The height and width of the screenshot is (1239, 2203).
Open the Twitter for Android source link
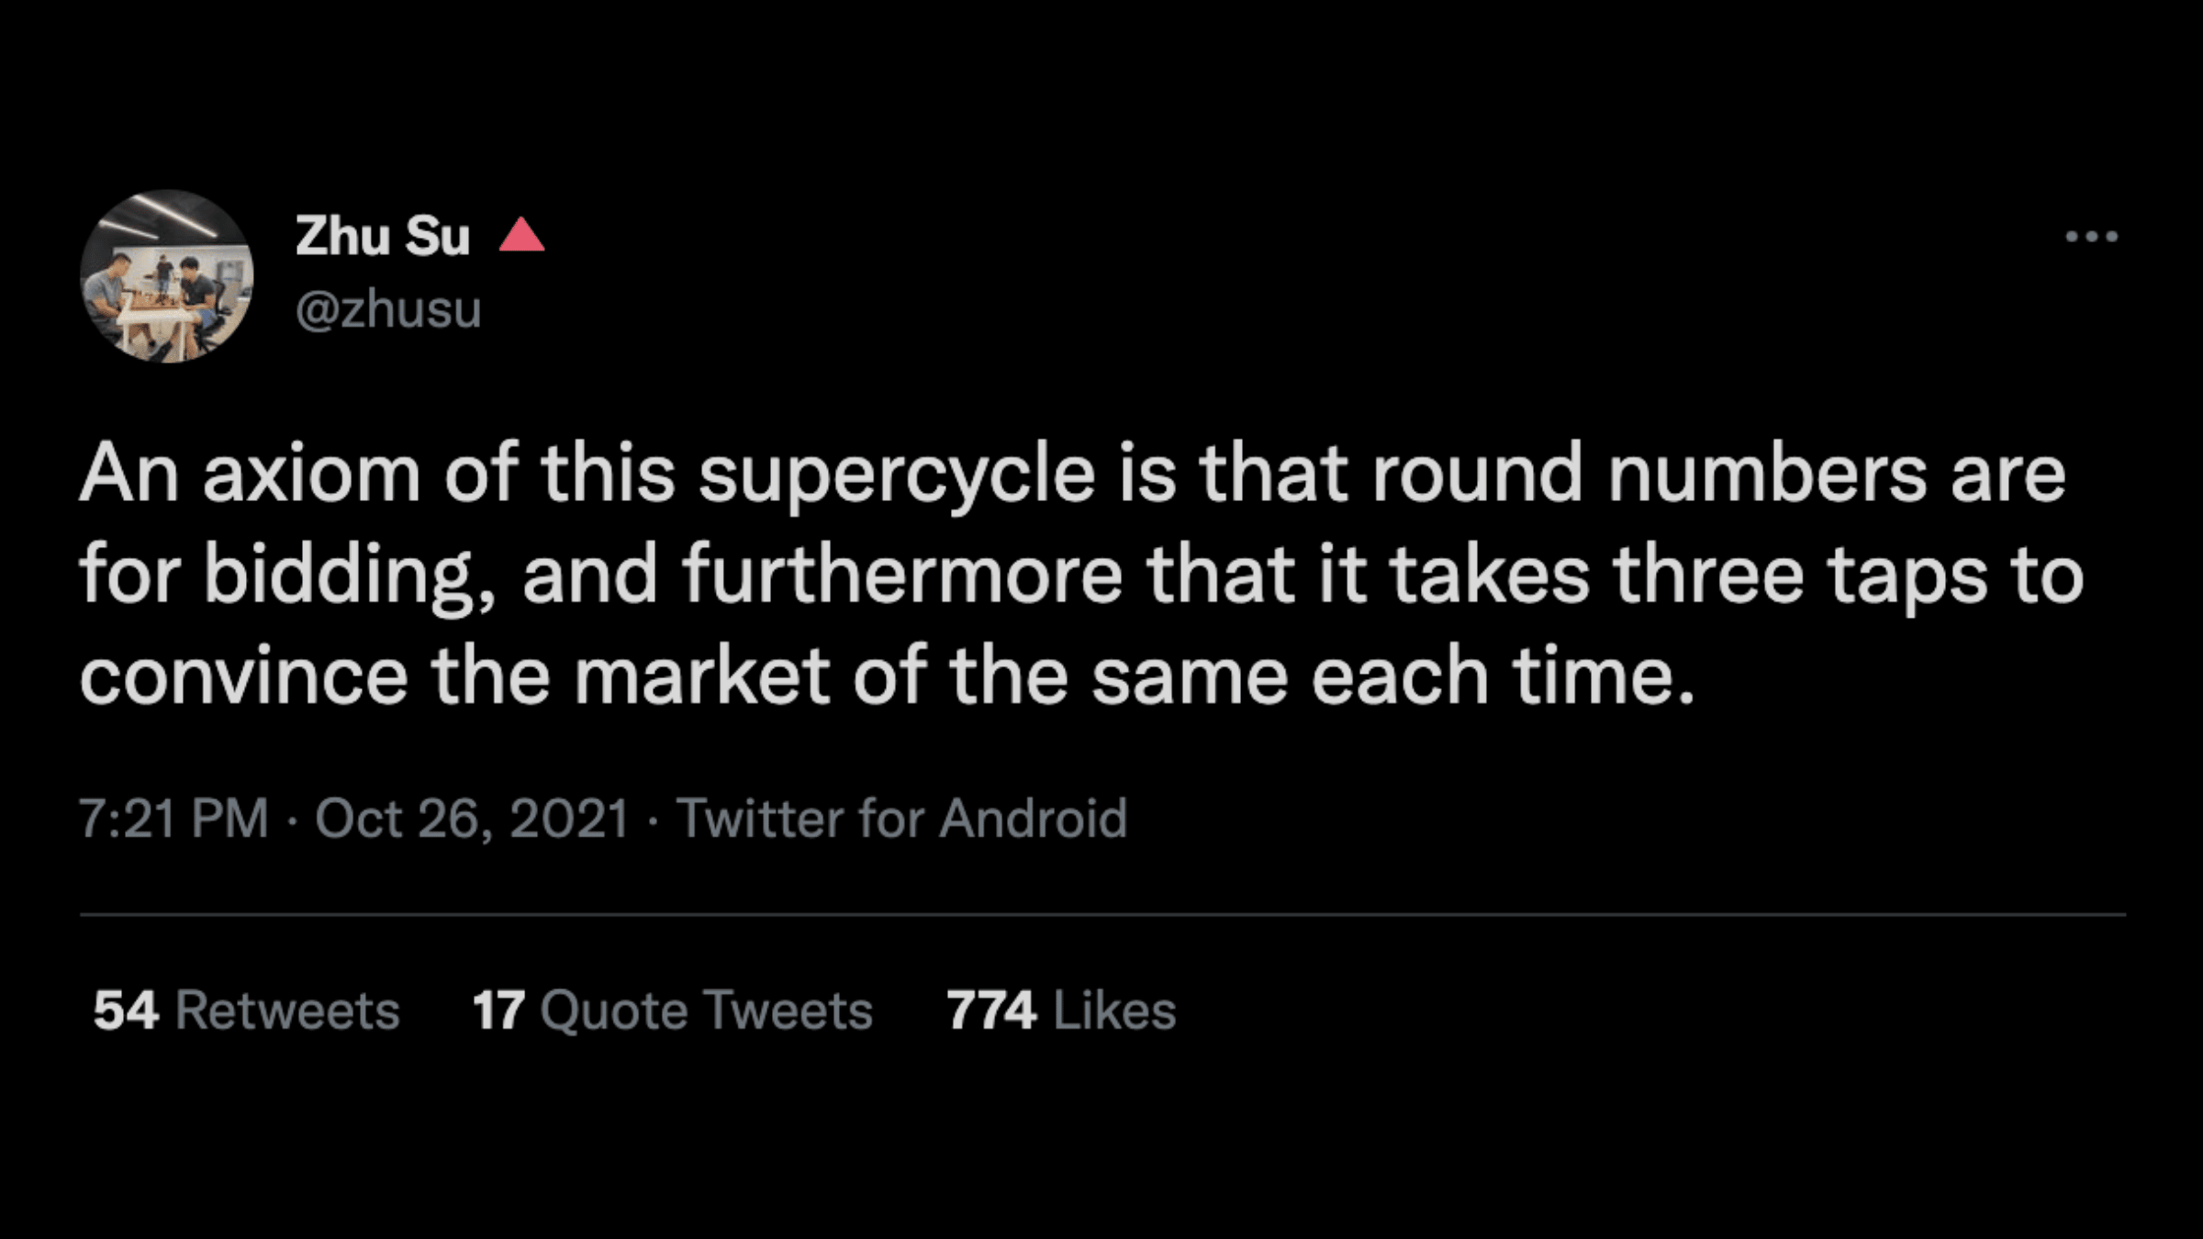tap(901, 818)
